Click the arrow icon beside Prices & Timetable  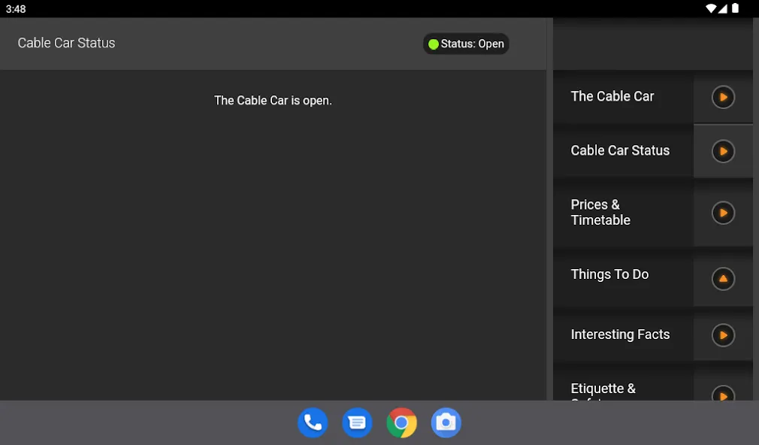pyautogui.click(x=723, y=213)
